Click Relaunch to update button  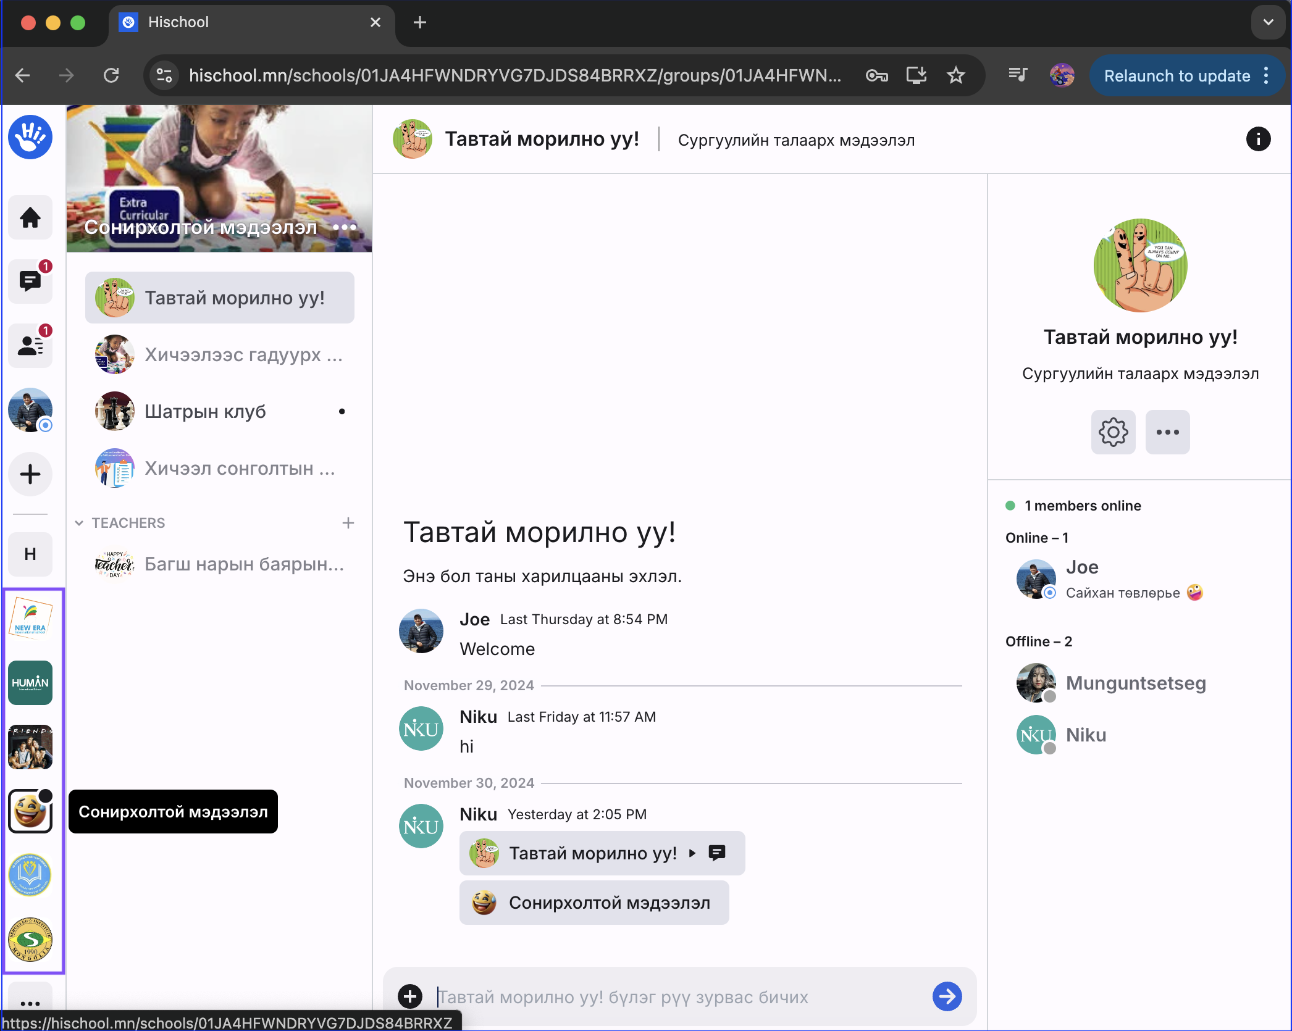pos(1177,76)
